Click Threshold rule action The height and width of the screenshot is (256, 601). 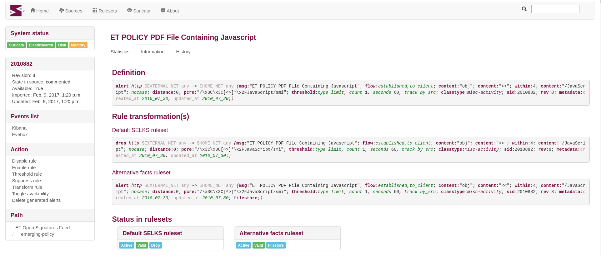[27, 174]
